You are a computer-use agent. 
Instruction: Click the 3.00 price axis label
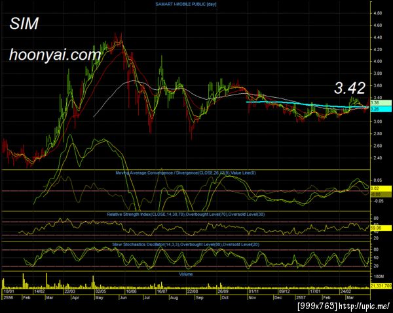[x=377, y=121]
